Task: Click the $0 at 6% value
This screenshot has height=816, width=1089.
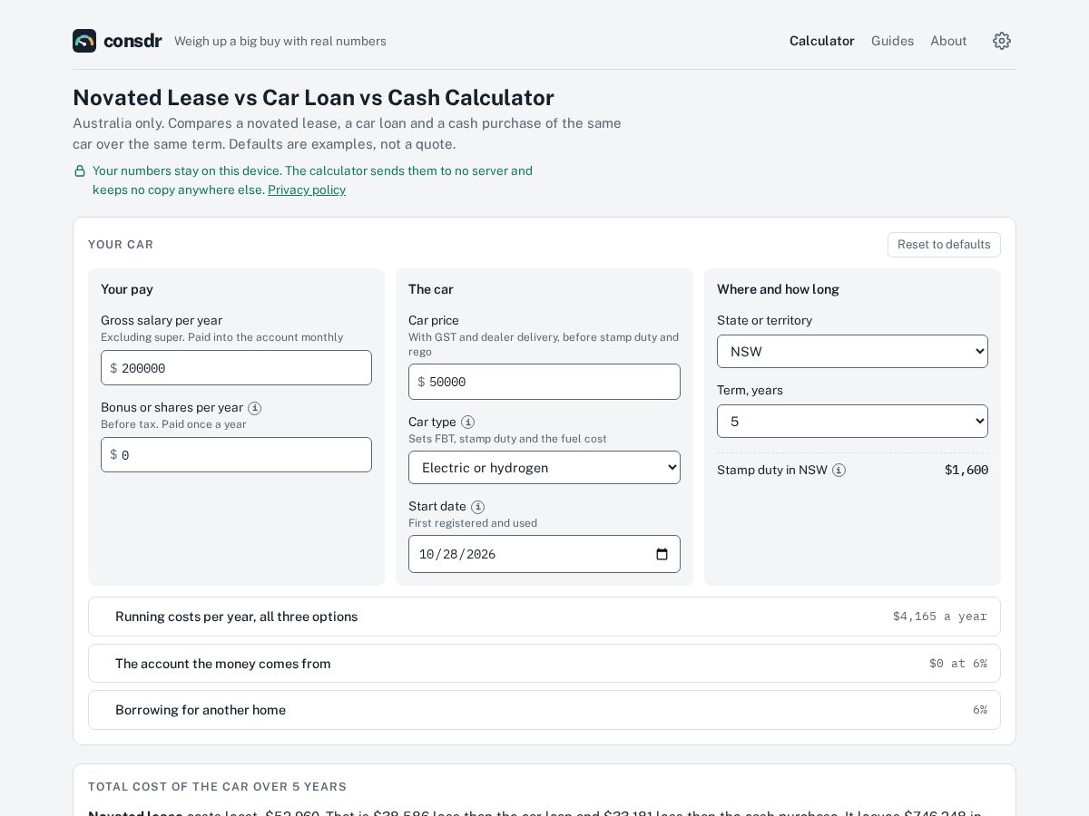Action: (958, 664)
